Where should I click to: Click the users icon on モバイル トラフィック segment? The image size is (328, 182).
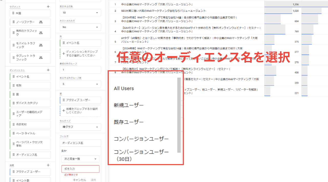point(41,45)
